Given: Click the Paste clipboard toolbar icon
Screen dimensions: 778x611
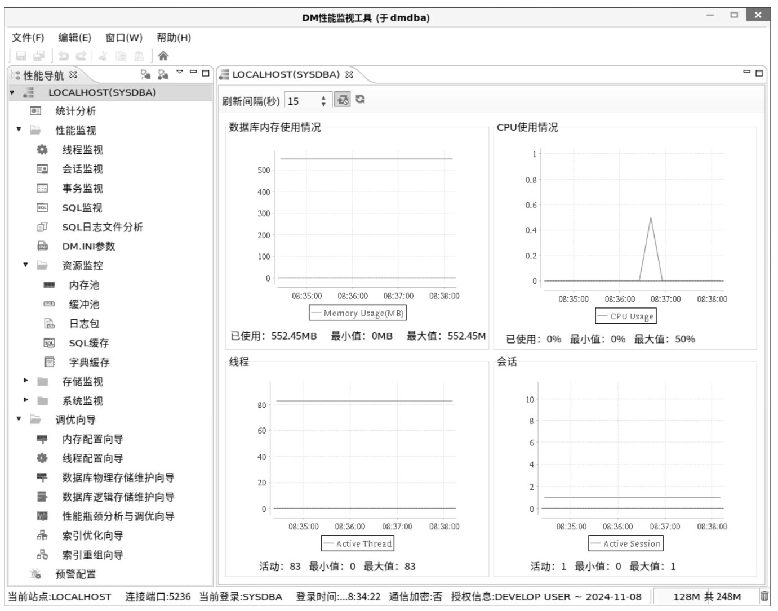Looking at the screenshot, I should click(139, 56).
